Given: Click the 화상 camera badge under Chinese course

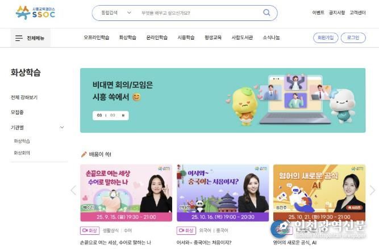Looking at the screenshot, I should point(186,230).
